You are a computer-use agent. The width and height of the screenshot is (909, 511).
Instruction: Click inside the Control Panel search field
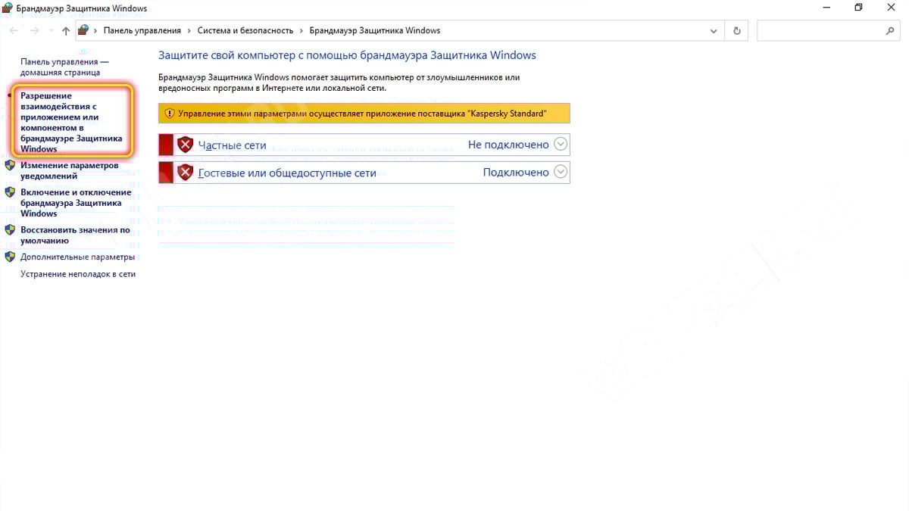click(820, 31)
